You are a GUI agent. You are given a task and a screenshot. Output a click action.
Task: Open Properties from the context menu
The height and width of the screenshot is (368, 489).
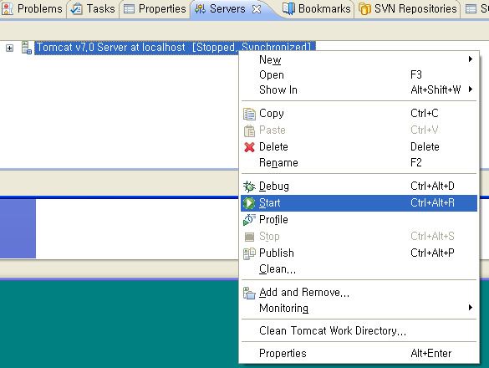coord(359,353)
